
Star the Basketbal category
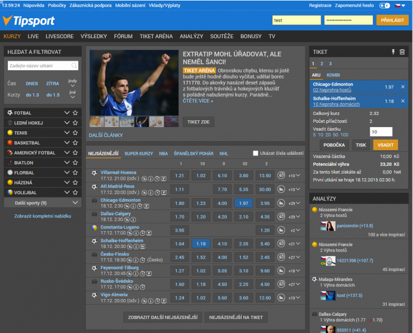75,143
